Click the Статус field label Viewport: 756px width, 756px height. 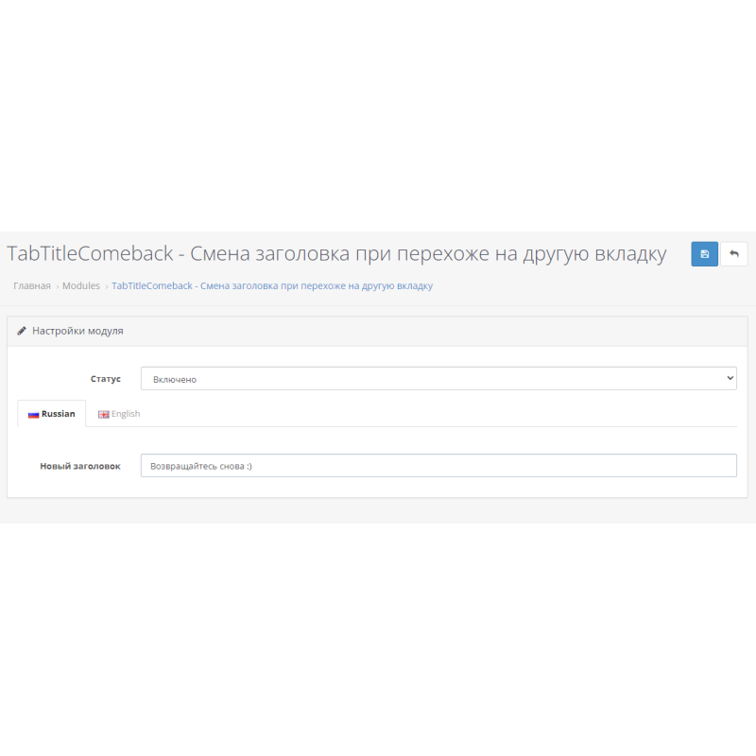coord(107,378)
